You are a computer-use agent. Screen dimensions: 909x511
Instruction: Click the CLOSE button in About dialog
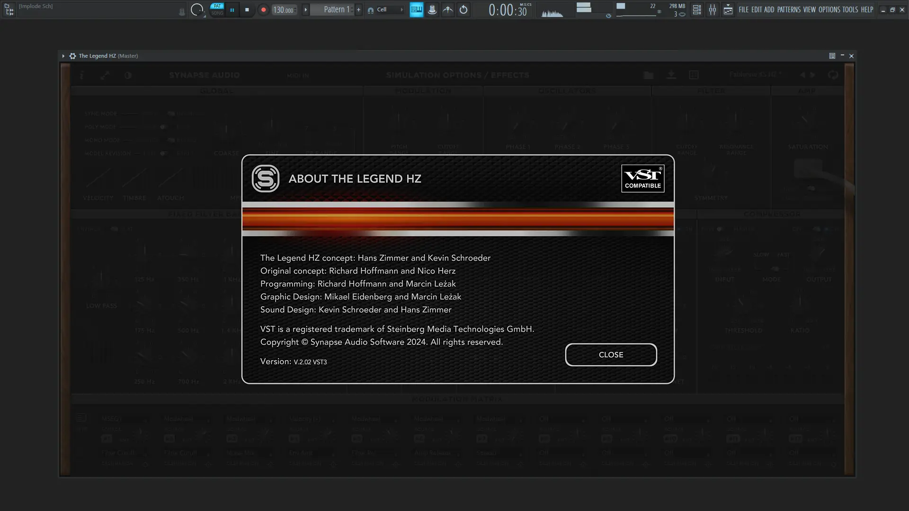[611, 355]
